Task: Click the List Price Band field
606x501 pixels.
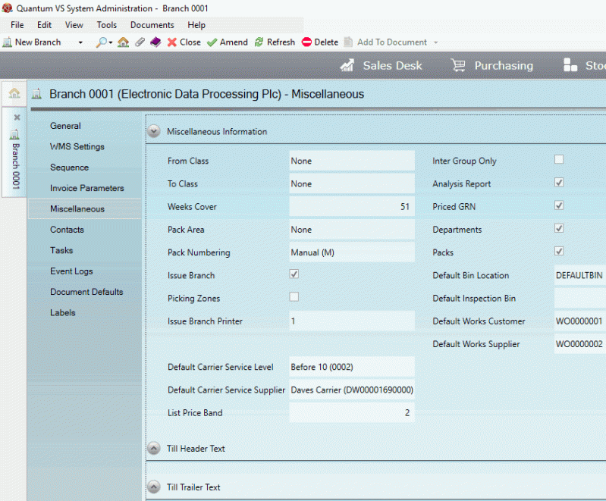Action: pyautogui.click(x=352, y=412)
